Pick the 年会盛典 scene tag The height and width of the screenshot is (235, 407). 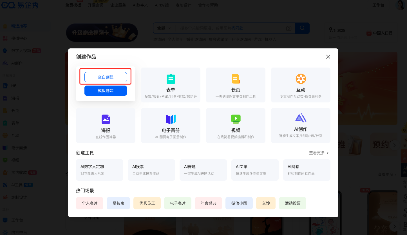click(208, 203)
